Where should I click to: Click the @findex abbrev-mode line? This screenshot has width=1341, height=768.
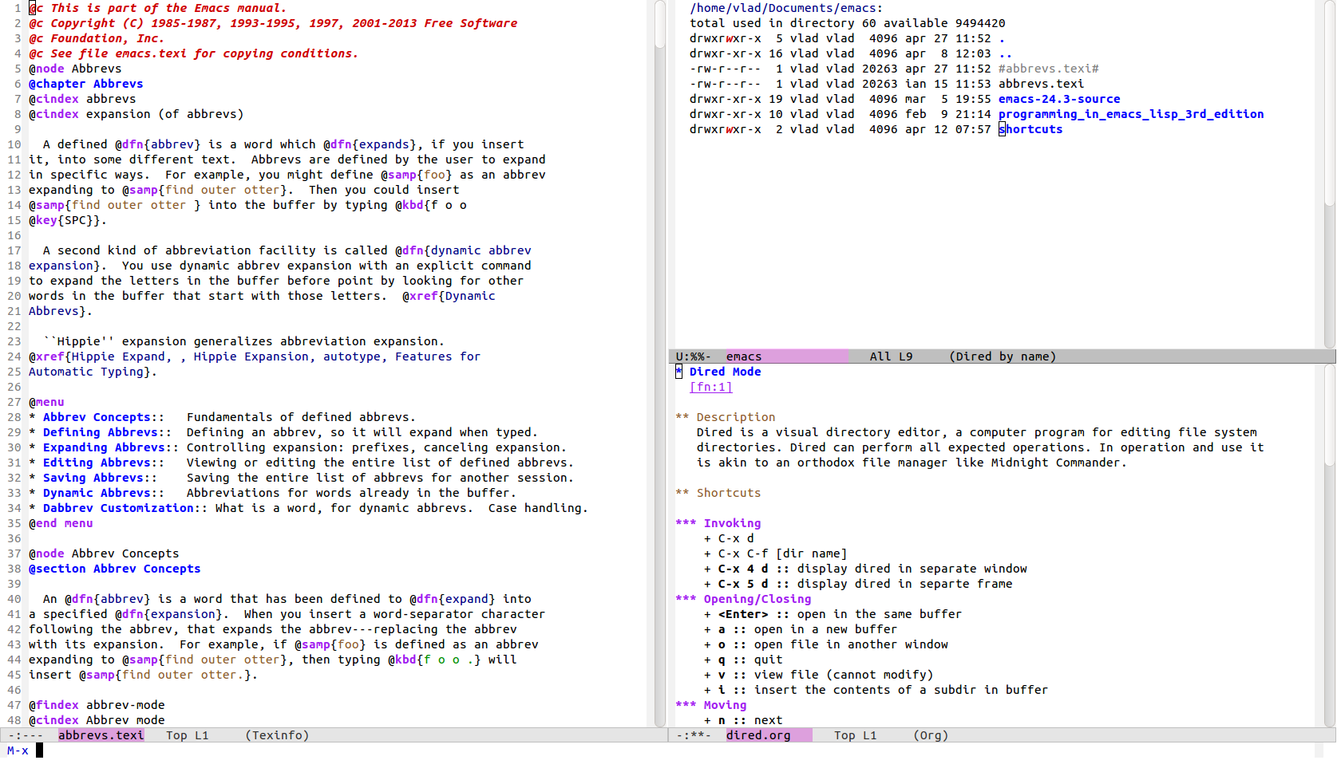coord(97,705)
